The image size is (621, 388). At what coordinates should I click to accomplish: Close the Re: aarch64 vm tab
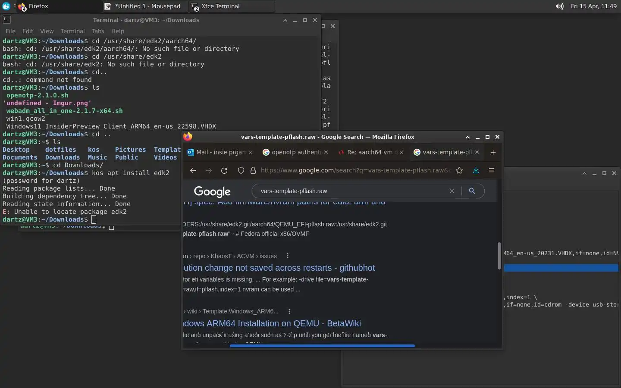[x=401, y=152]
